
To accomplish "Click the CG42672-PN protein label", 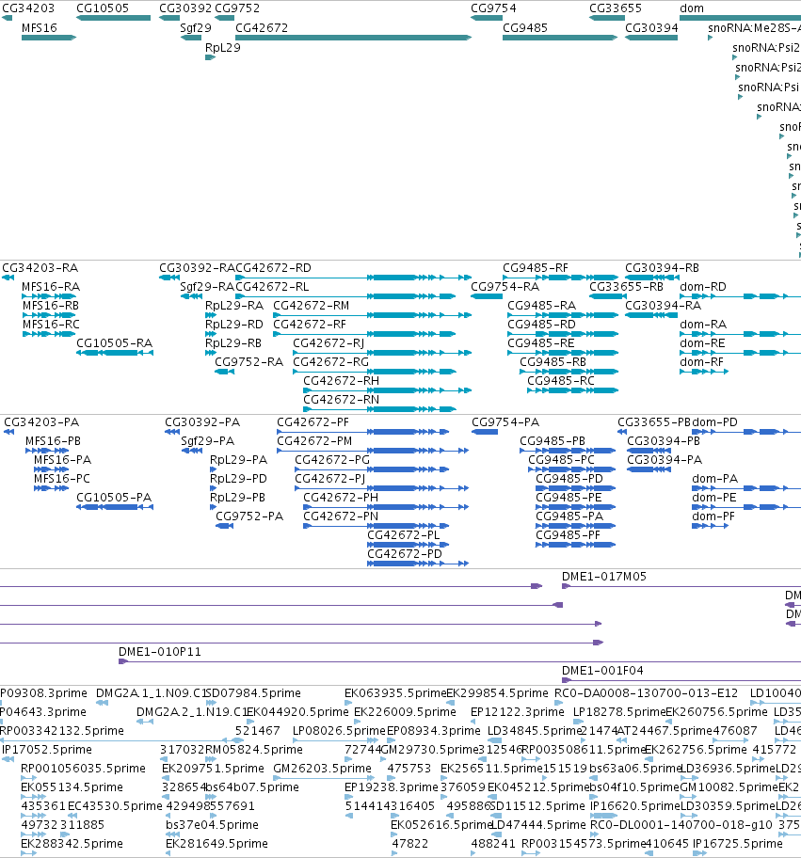I will (x=341, y=516).
